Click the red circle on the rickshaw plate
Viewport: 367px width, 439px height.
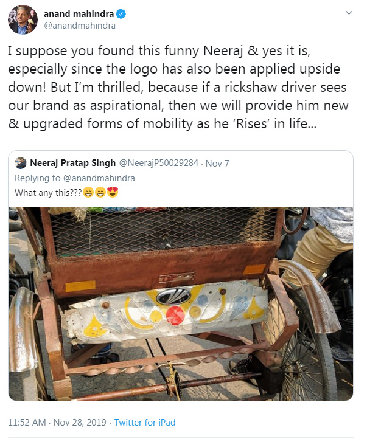tap(176, 314)
